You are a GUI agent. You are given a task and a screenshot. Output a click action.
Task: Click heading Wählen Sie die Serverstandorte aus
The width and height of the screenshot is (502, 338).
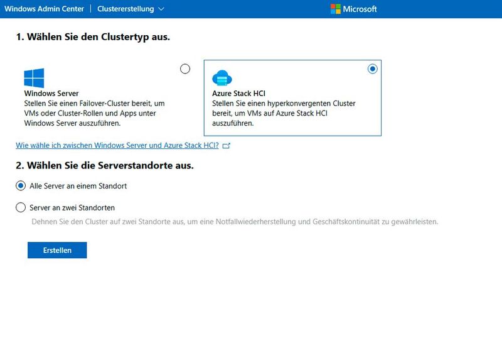[105, 165]
